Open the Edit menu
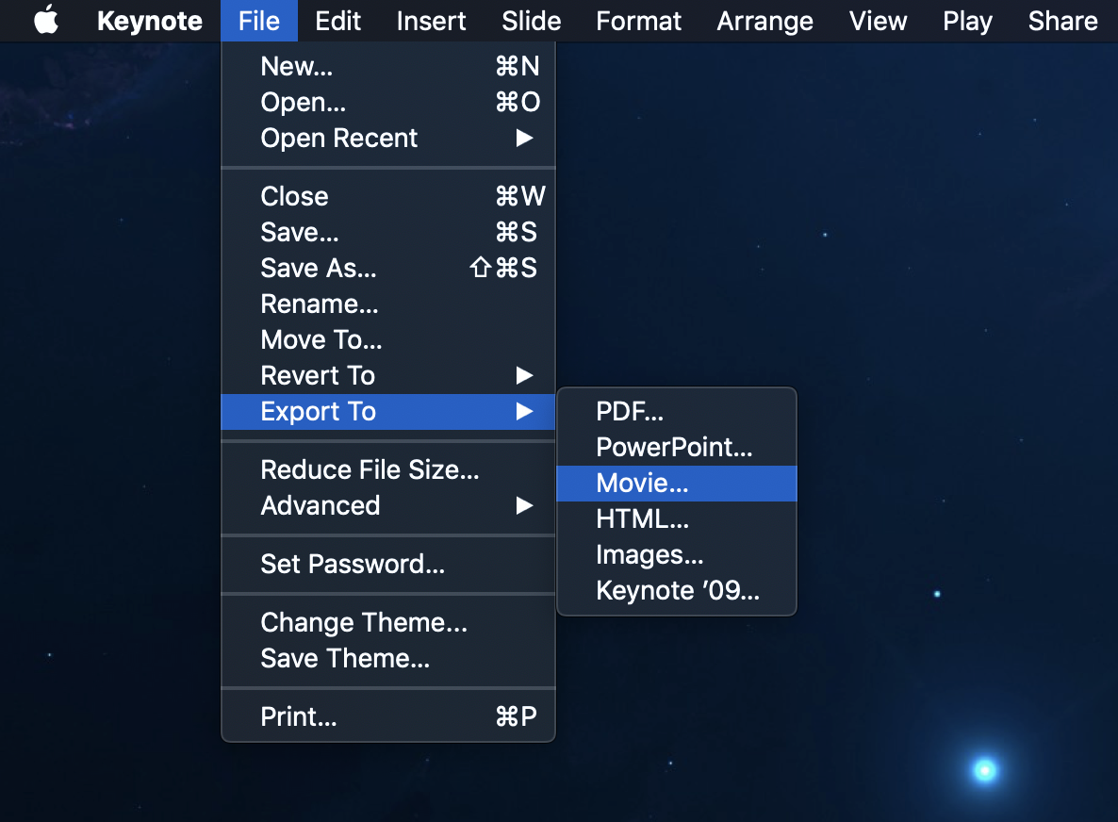The image size is (1118, 822). click(x=338, y=21)
